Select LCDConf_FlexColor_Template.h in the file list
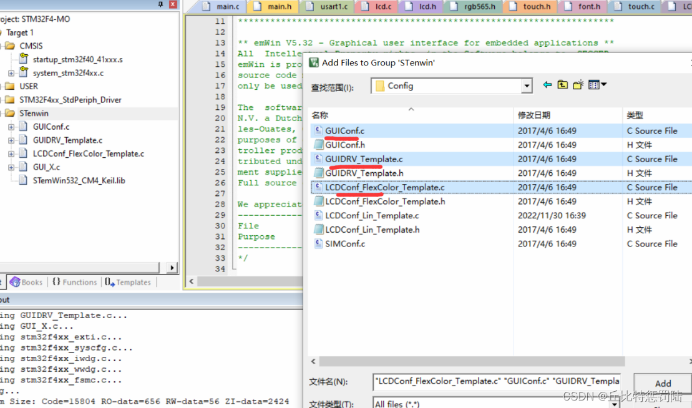692x408 pixels. pos(385,201)
